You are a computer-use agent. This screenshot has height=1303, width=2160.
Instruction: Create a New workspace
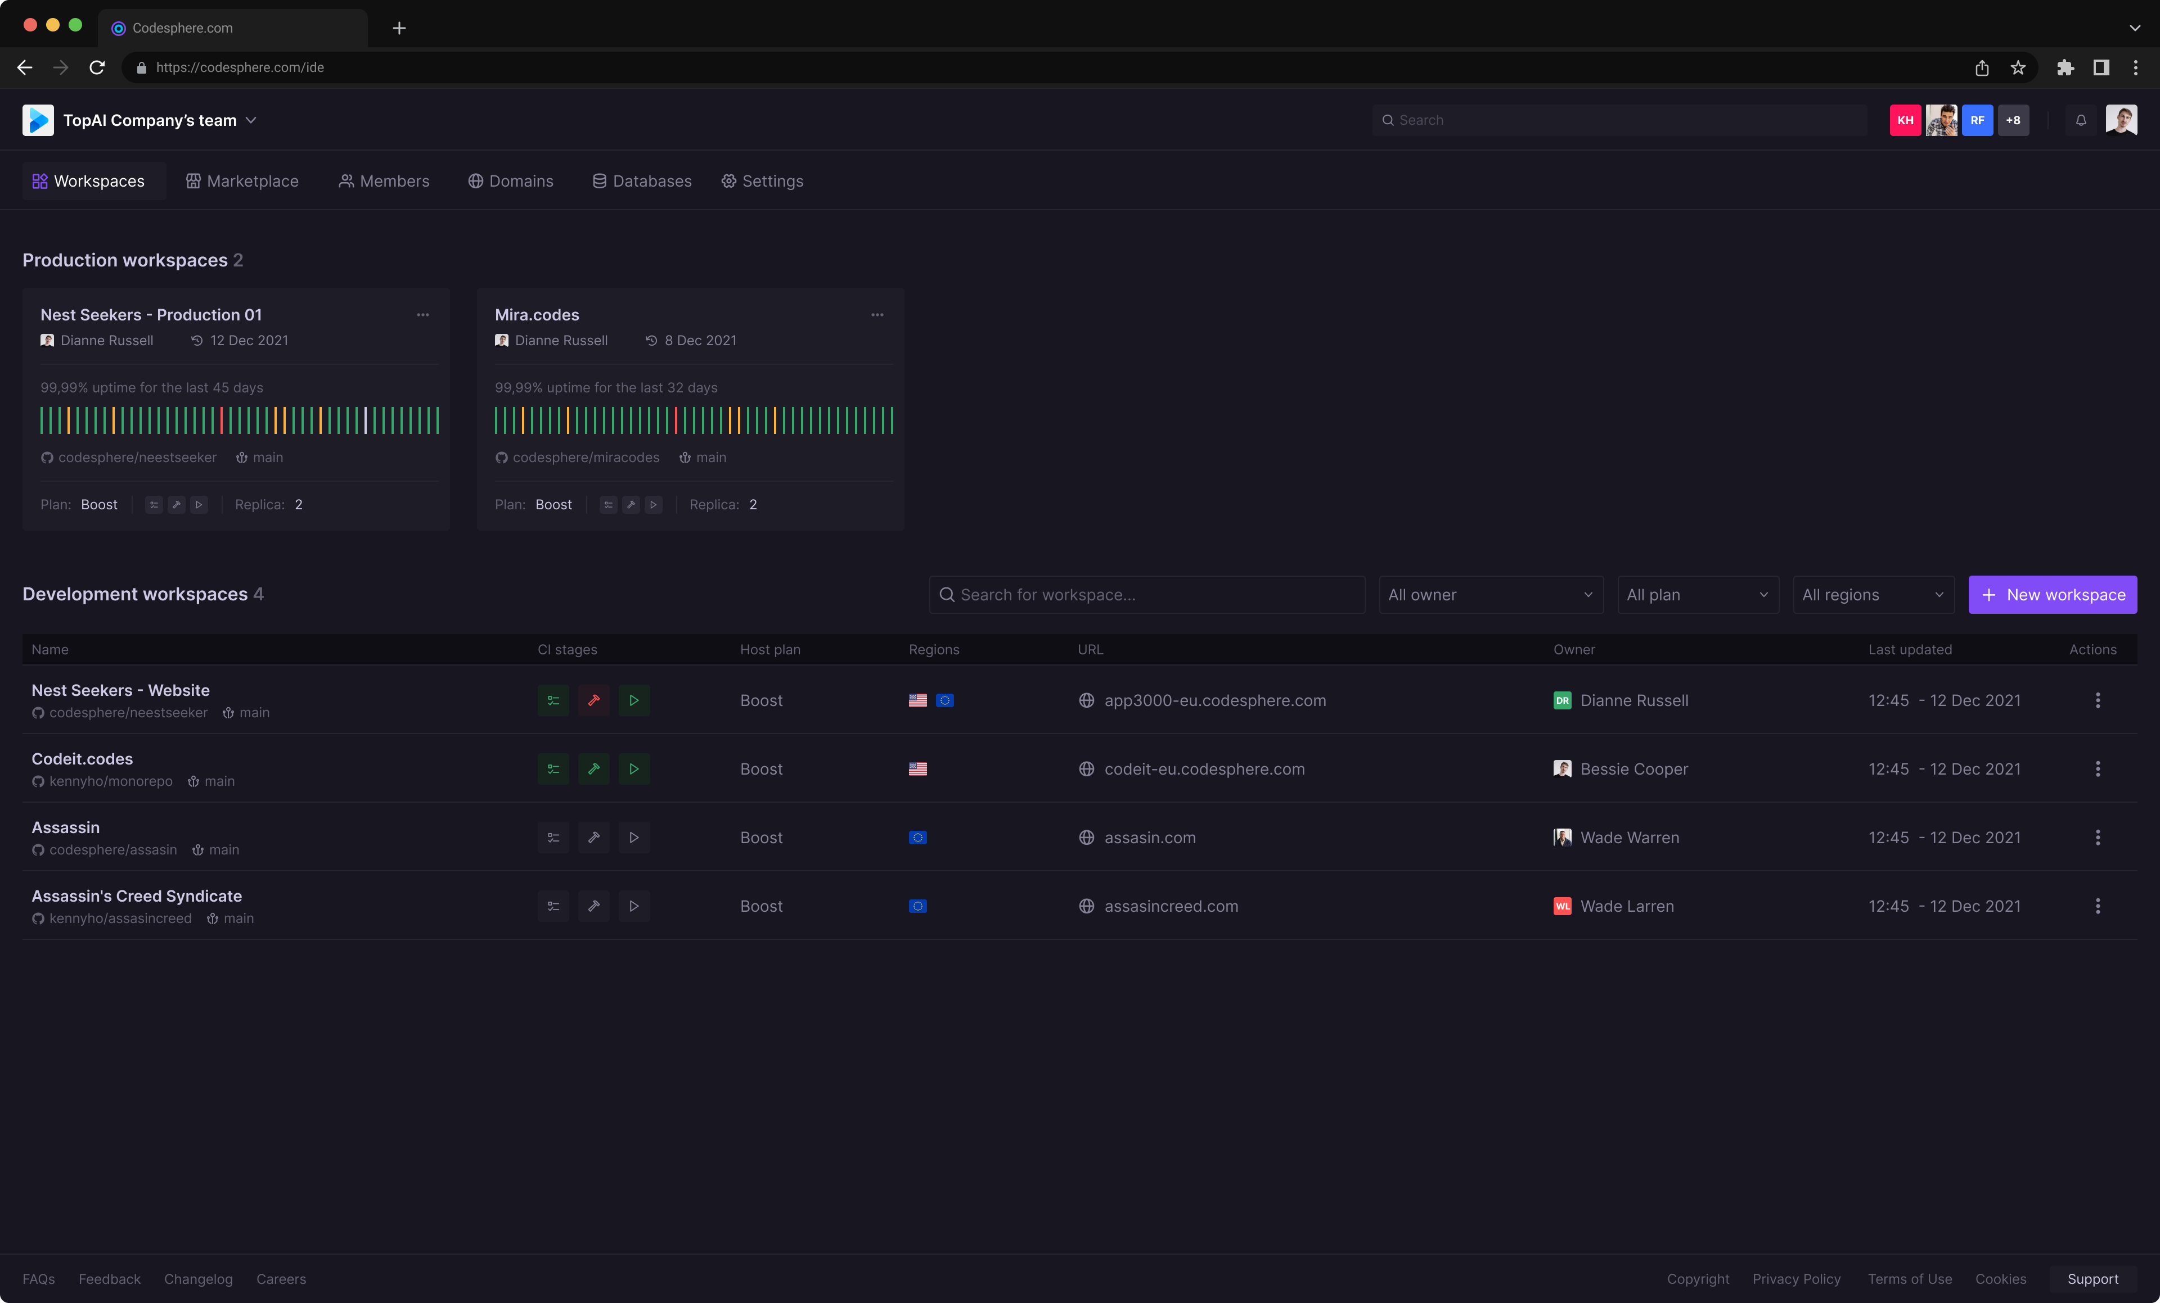point(2052,594)
